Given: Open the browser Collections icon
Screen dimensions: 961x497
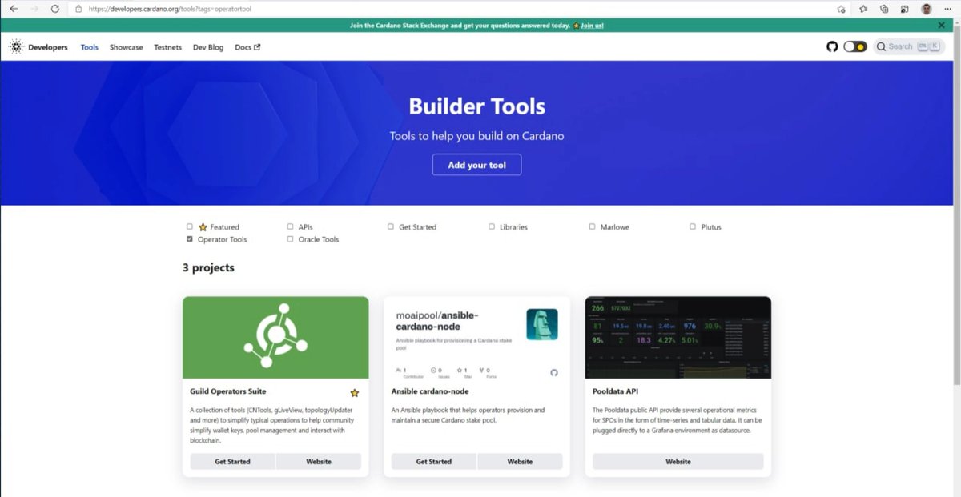Looking at the screenshot, I should [884, 9].
